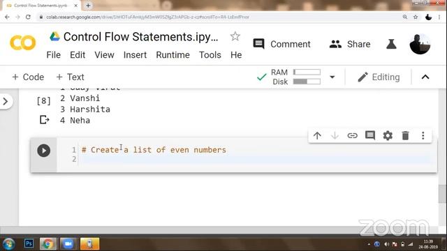Copy link to cell with link icon

352,135
